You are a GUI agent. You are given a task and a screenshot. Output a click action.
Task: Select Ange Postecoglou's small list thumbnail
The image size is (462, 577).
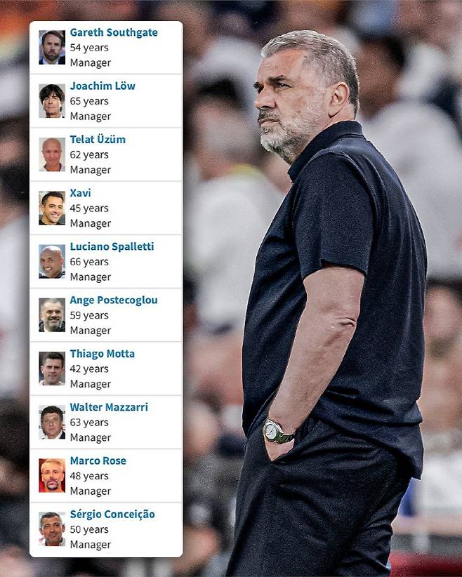(52, 315)
